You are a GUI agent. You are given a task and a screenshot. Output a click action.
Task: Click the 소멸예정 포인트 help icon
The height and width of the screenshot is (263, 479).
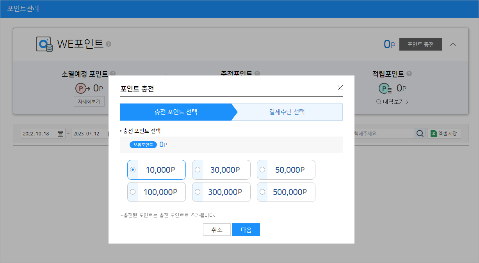click(x=113, y=74)
